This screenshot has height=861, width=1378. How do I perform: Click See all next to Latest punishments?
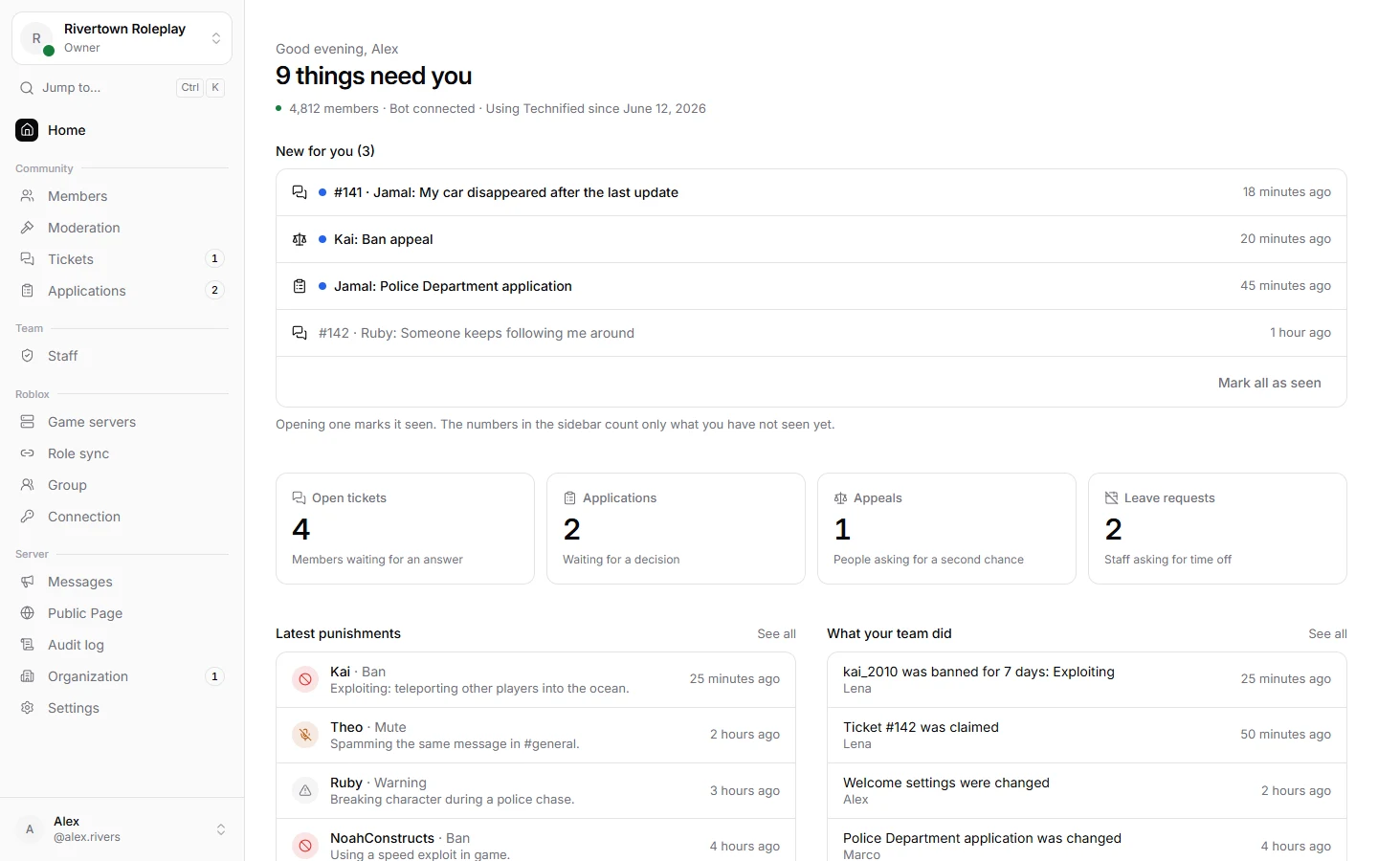(x=776, y=634)
